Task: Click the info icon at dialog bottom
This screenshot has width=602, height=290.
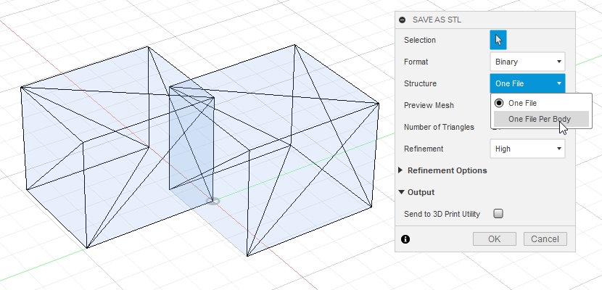Action: (405, 239)
